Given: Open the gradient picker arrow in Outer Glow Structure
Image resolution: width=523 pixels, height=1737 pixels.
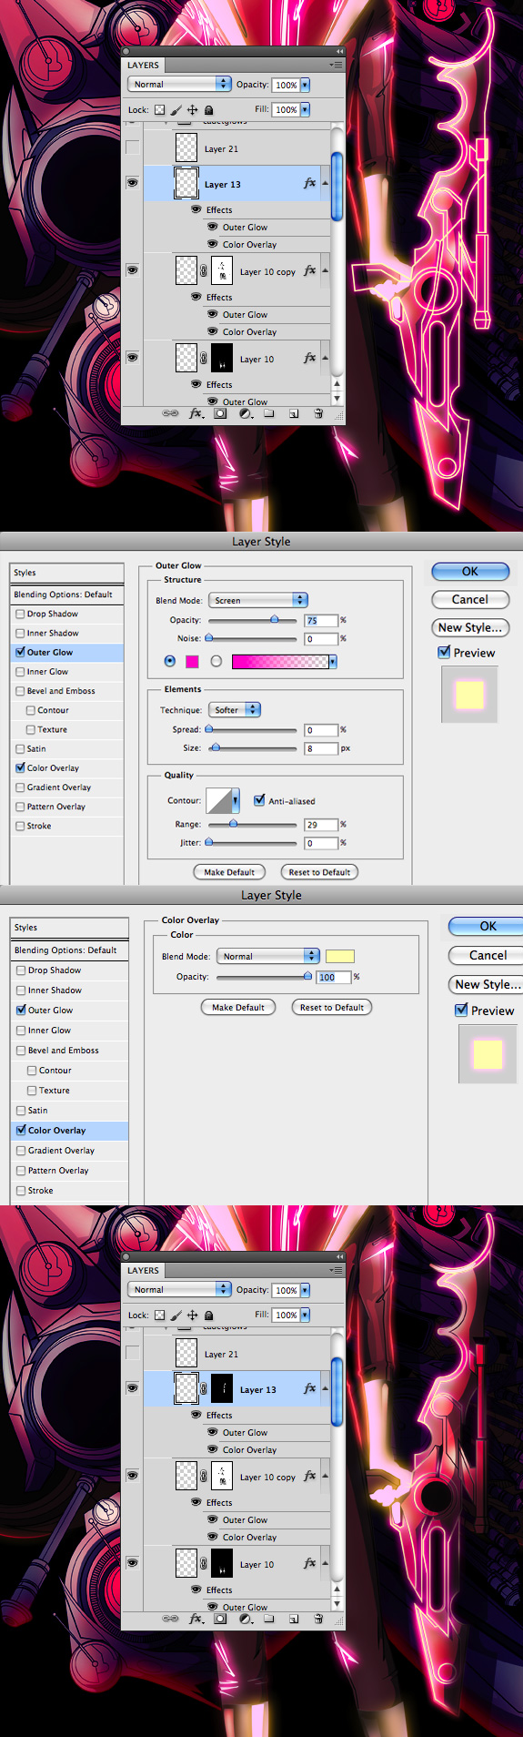Looking at the screenshot, I should pyautogui.click(x=333, y=662).
